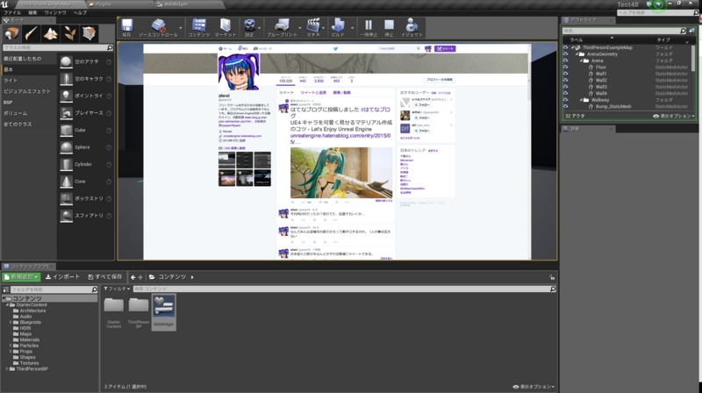Viewport: 702px width, 393px height.
Task: Open the Build (ビルド) dropdown arrow
Action: pyautogui.click(x=353, y=28)
